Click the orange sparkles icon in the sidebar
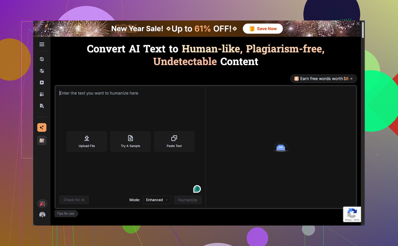398x246 pixels. coord(42,128)
